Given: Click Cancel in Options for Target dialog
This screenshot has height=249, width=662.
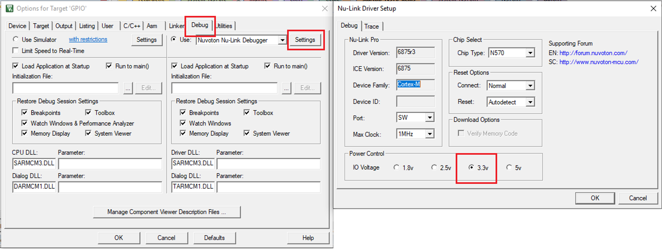Looking at the screenshot, I should click(166, 238).
